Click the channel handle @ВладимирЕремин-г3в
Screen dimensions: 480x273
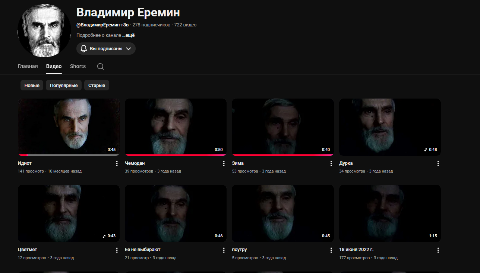click(102, 25)
